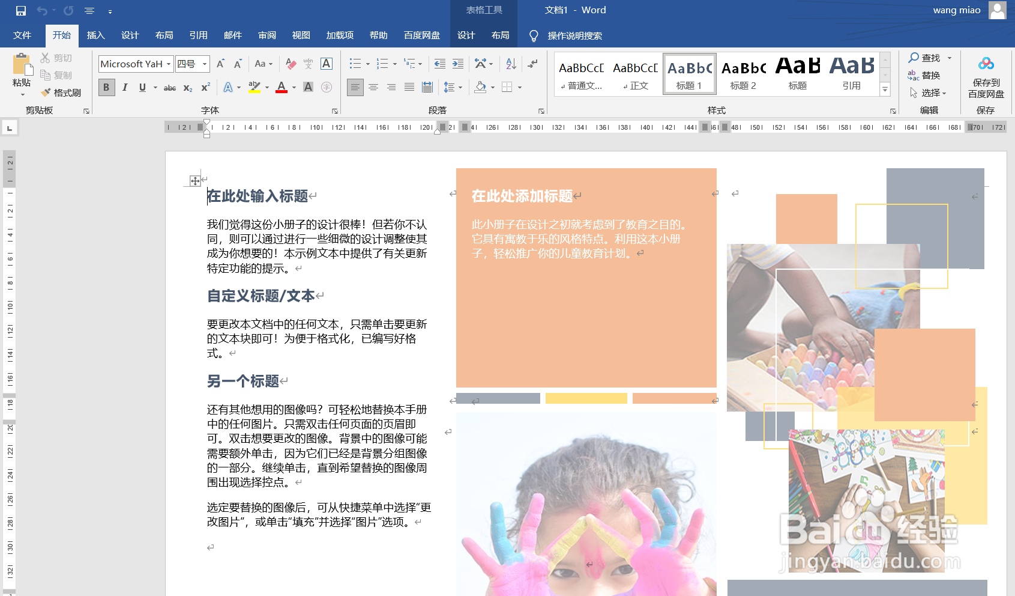
Task: Open the Baidu Netdisk (百度网盘) tab
Action: coord(422,35)
